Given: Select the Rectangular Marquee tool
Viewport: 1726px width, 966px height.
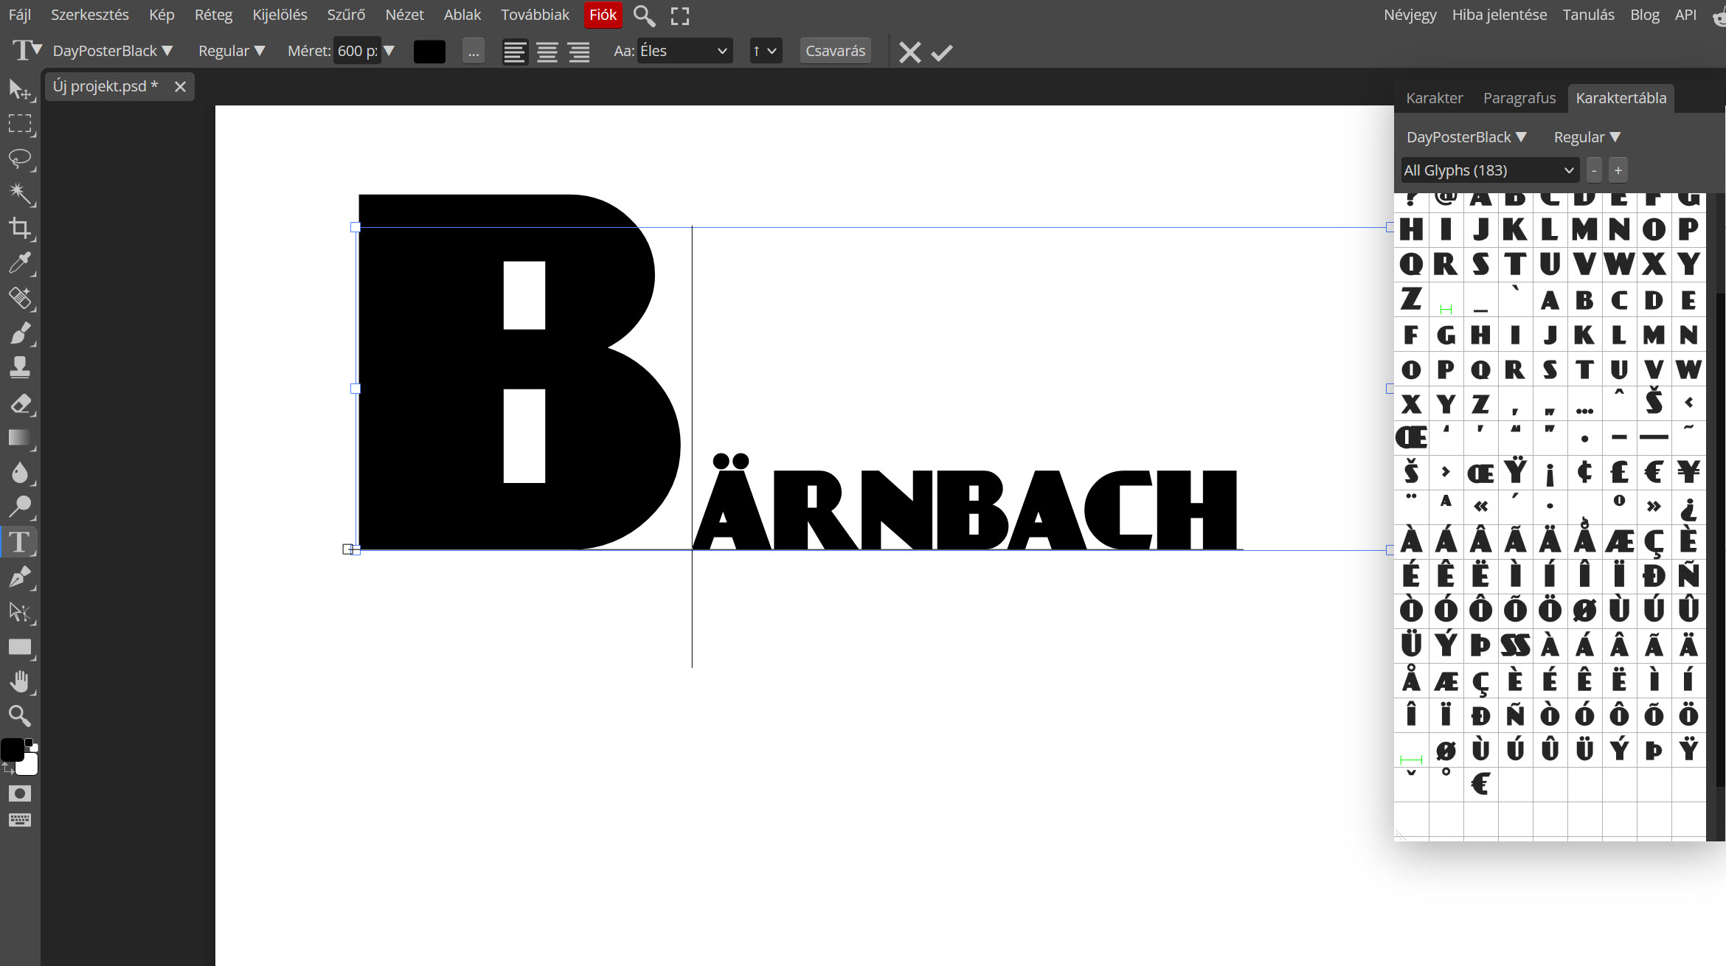Looking at the screenshot, I should (20, 124).
